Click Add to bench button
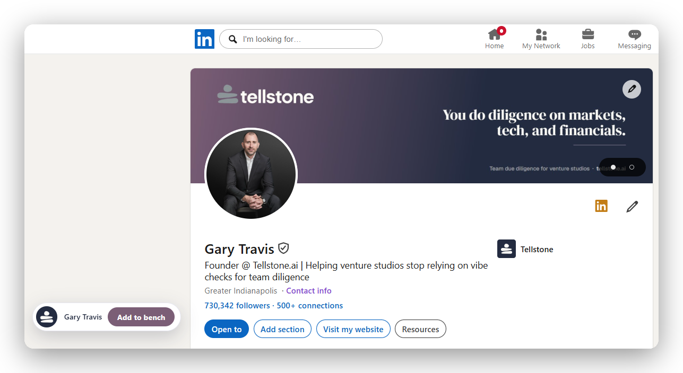The width and height of the screenshot is (683, 373). (141, 317)
